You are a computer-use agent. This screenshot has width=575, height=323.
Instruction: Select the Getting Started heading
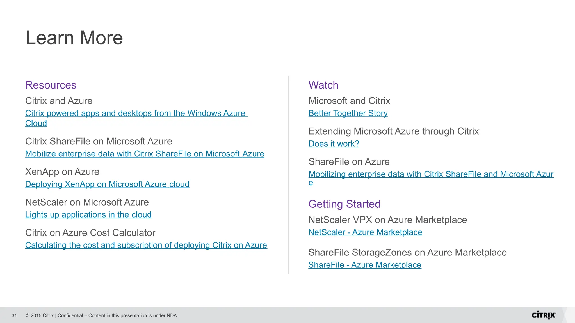click(x=344, y=204)
